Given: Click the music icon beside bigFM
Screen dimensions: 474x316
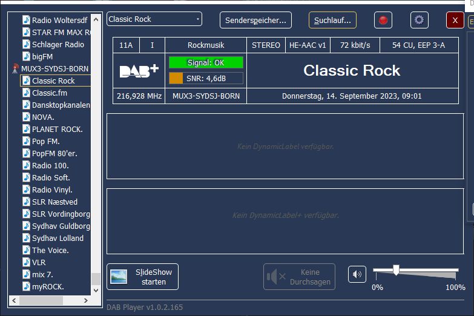Looking at the screenshot, I should (26, 56).
